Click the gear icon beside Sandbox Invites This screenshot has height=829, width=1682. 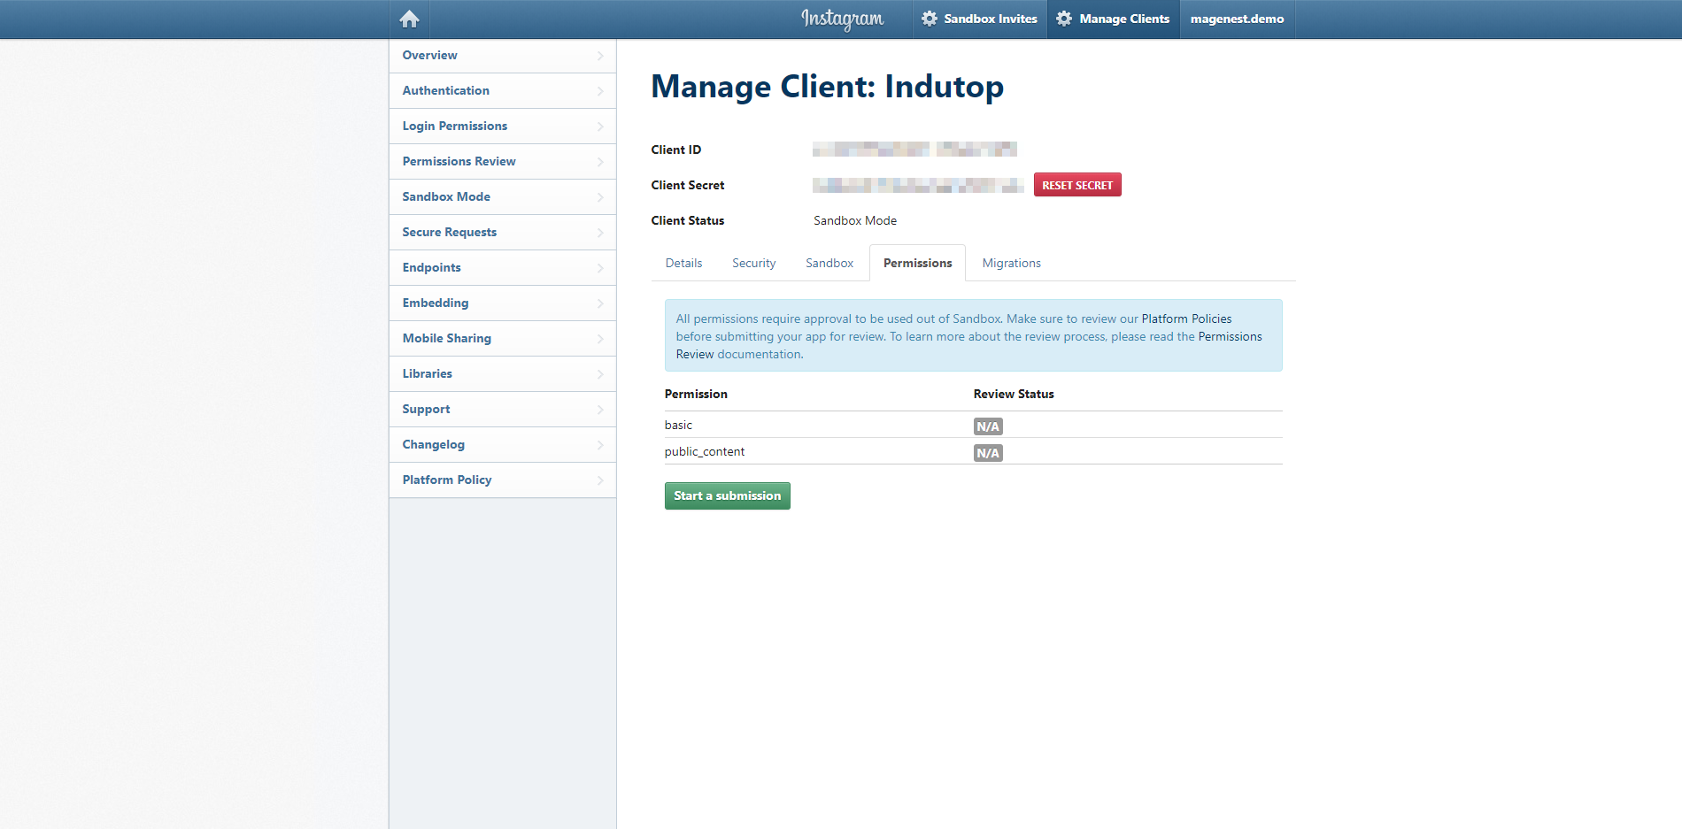[929, 19]
